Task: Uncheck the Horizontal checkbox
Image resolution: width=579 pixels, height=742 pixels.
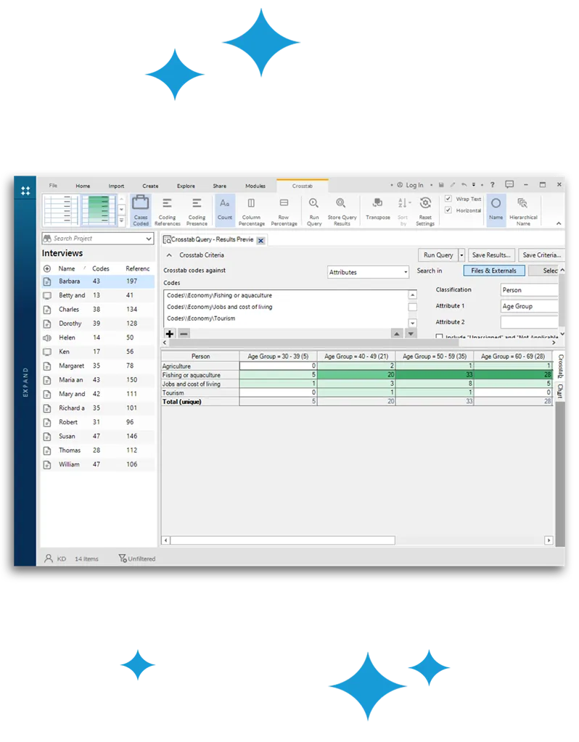Action: coord(448,210)
